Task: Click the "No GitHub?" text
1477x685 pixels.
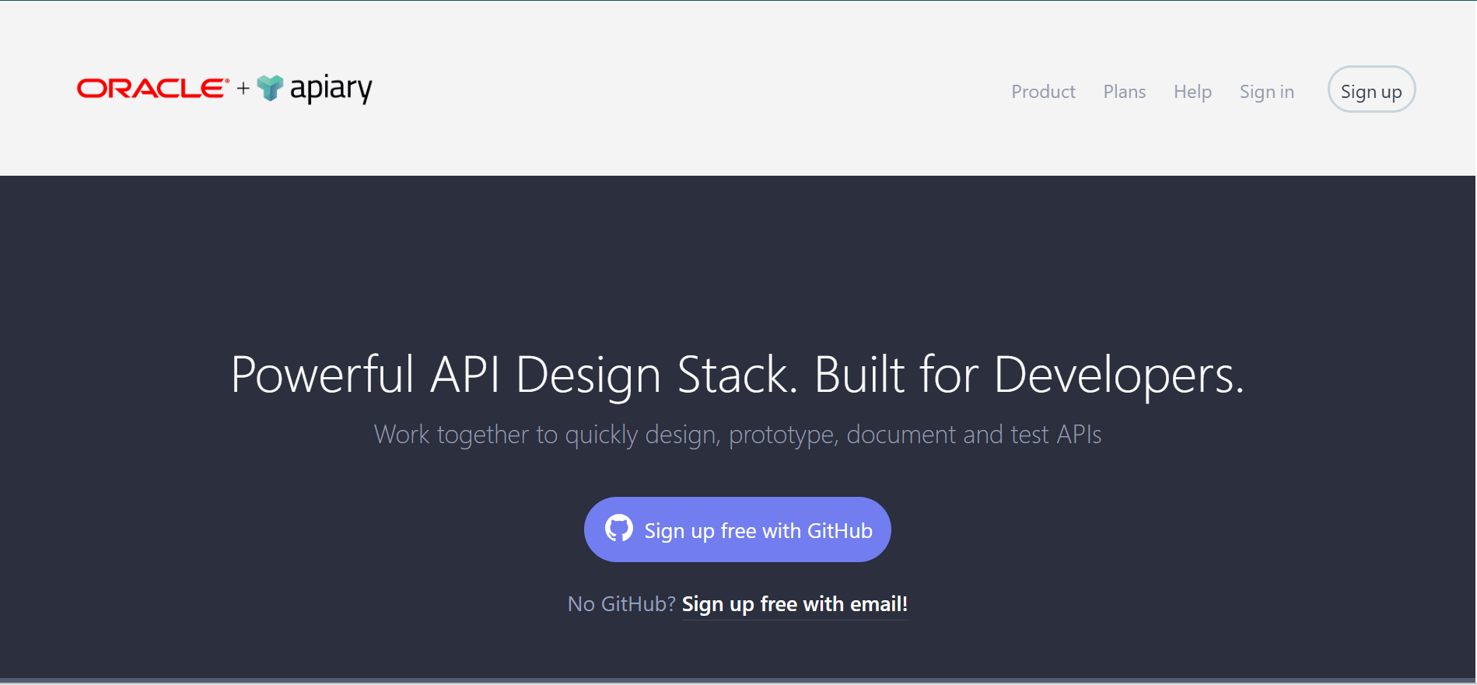Action: [621, 604]
